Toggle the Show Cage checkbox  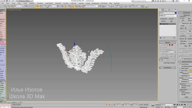pyautogui.click(x=180, y=70)
